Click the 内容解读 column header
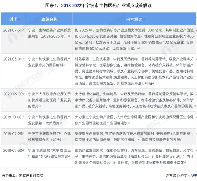This screenshot has height=181, width=197. point(134,19)
